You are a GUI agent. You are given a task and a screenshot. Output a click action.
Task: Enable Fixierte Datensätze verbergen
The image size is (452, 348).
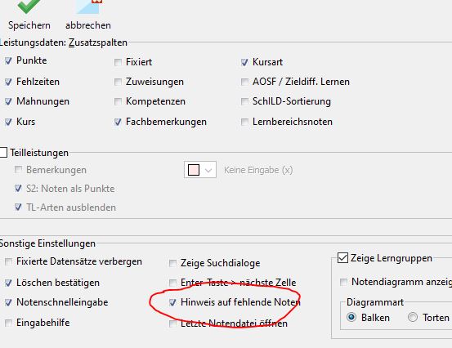pos(9,261)
